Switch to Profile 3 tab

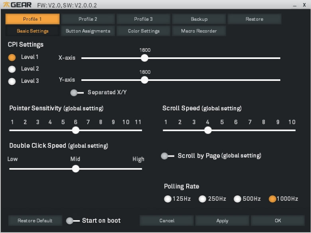(x=144, y=19)
